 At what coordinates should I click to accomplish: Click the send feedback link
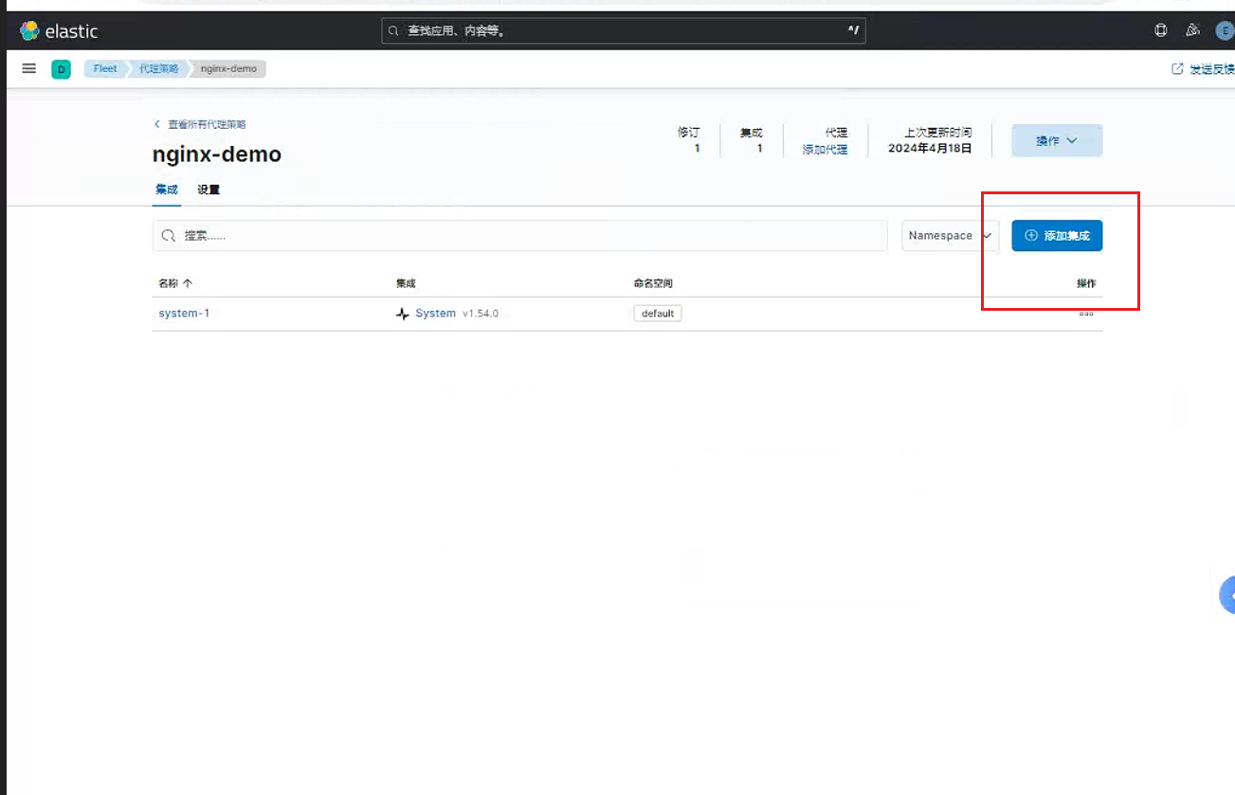1204,69
